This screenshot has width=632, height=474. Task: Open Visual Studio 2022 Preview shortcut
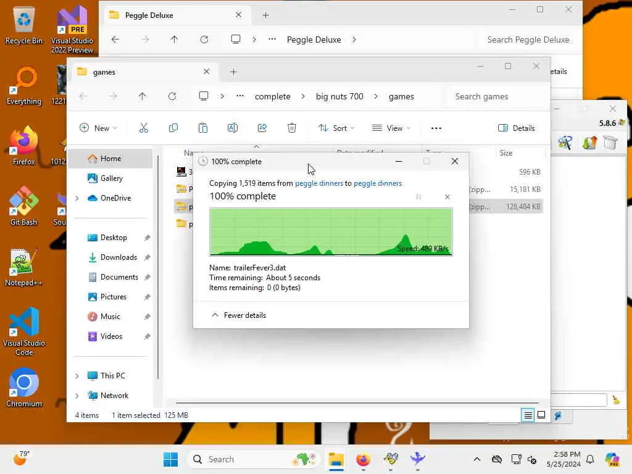72,29
